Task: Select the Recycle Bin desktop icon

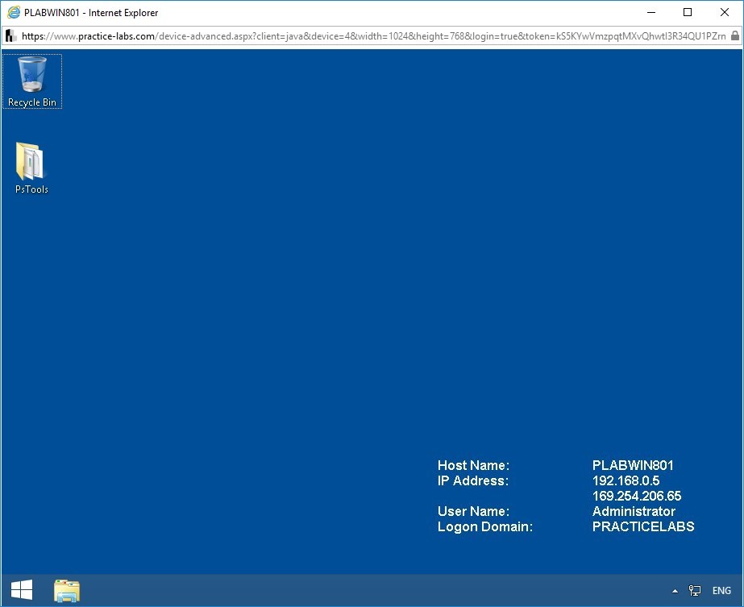Action: 32,76
